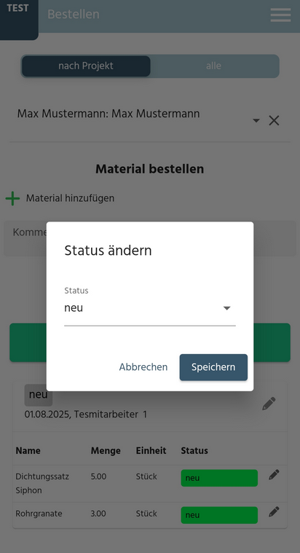The height and width of the screenshot is (553, 300).
Task: Edit the order status with the pencil icon
Action: [269, 404]
